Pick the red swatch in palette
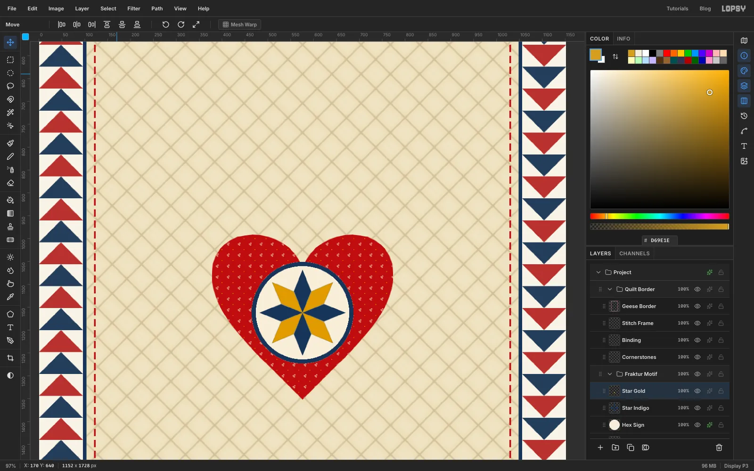 [x=666, y=53]
